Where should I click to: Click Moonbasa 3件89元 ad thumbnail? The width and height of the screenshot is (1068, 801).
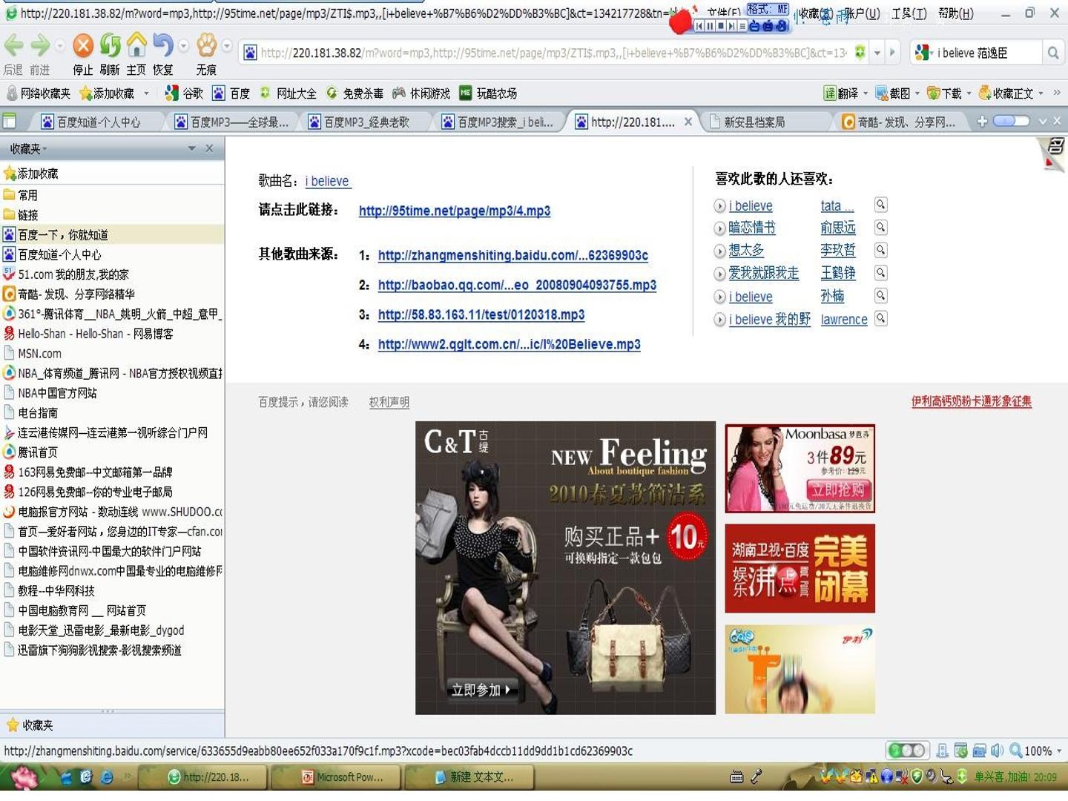[x=800, y=469]
